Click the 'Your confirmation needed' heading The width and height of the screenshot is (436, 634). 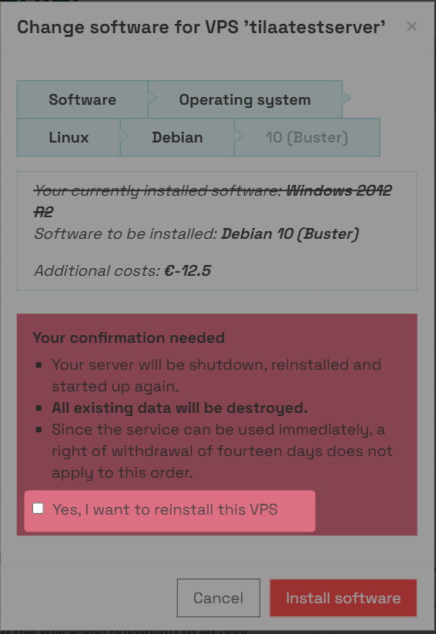(129, 337)
